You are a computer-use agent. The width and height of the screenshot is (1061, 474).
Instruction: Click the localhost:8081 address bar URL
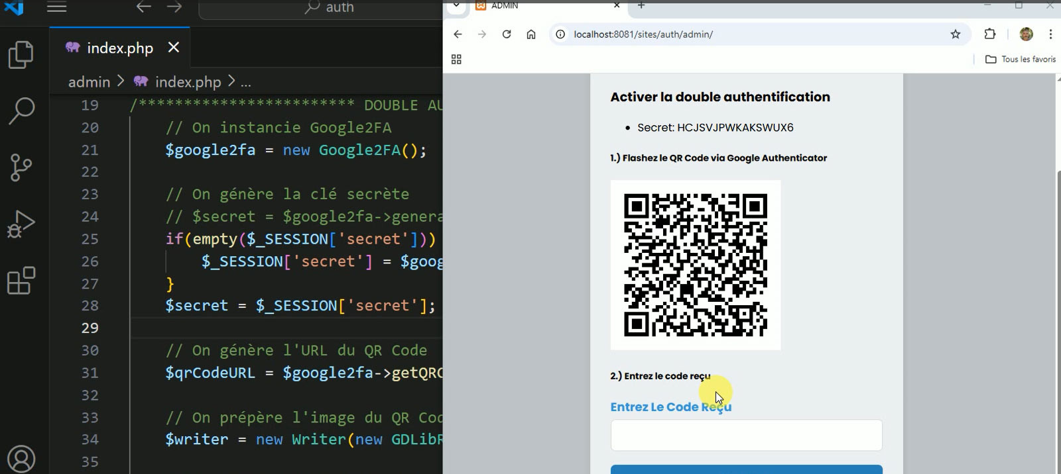(x=643, y=34)
